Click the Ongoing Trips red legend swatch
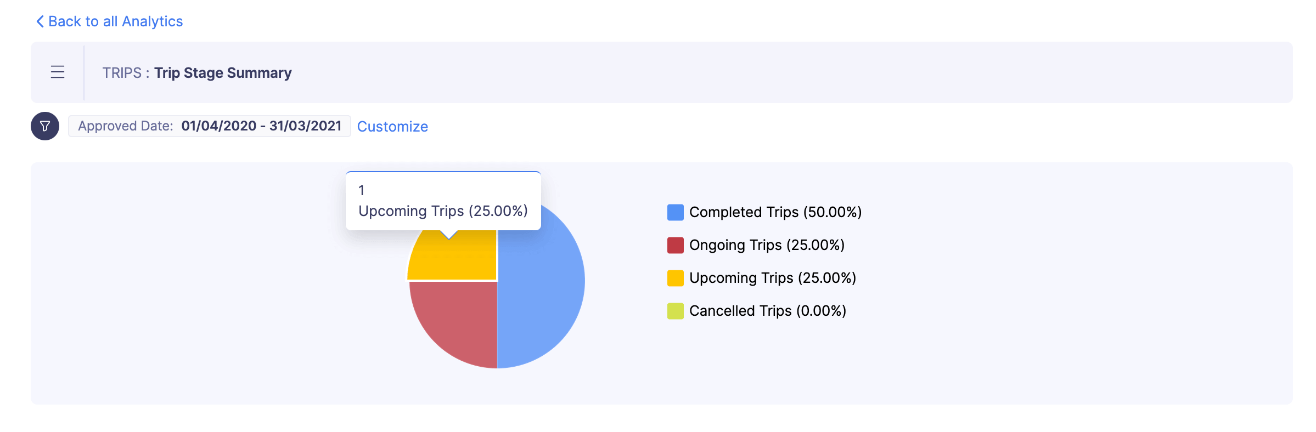The height and width of the screenshot is (432, 1316). coord(675,245)
